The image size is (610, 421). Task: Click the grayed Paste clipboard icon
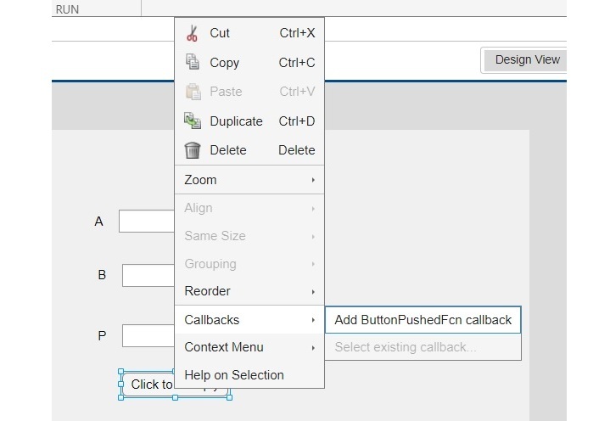point(193,92)
